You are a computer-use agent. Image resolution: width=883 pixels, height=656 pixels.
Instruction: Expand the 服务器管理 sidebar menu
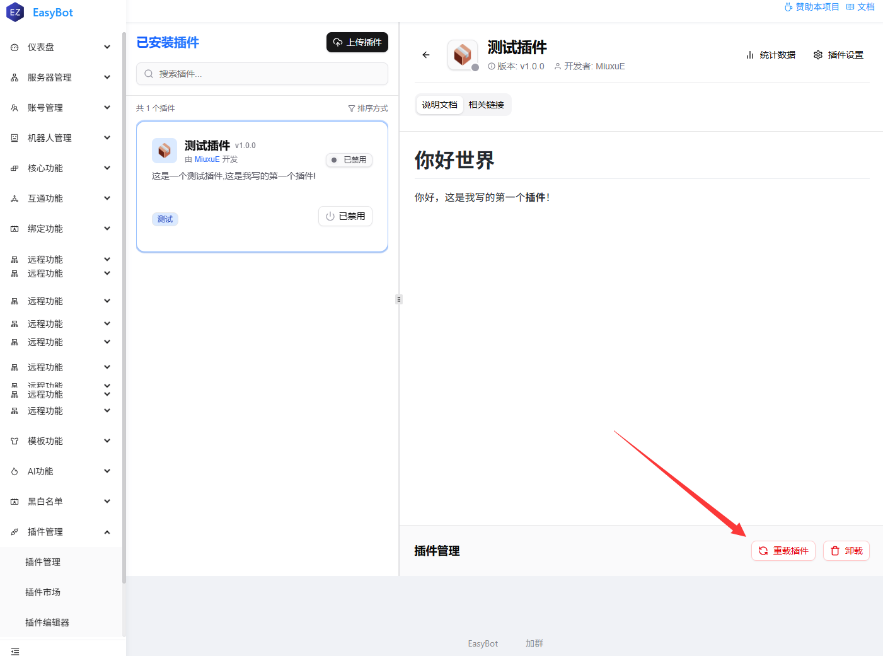click(61, 78)
